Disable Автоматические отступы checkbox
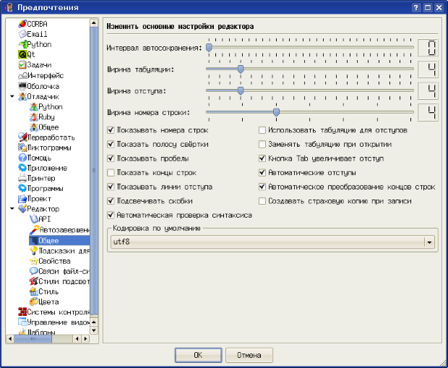The height and width of the screenshot is (368, 448). pos(262,173)
